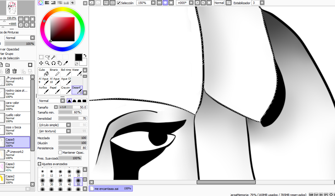This screenshot has width=335, height=196.
Task: Swap foreground and background colors
Action: [x=85, y=56]
